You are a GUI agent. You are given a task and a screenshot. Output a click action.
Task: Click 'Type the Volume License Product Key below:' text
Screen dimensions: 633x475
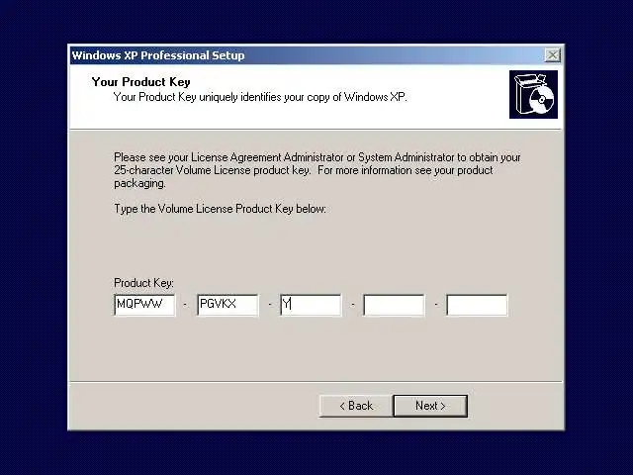tap(220, 209)
